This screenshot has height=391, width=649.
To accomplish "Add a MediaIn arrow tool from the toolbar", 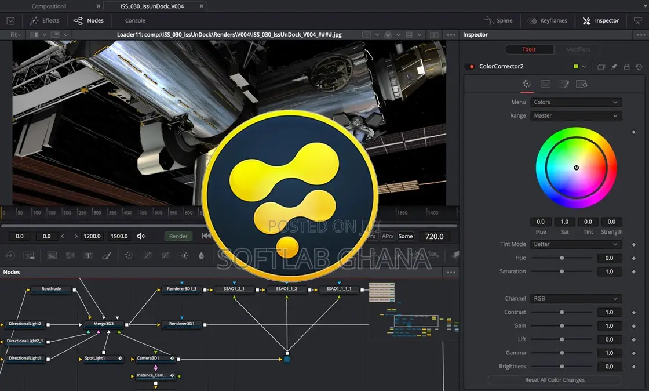I will click(10, 256).
